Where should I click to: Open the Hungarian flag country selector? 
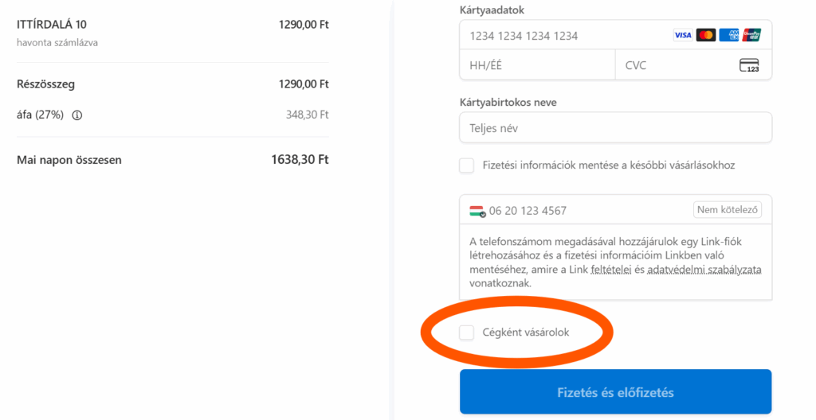[477, 211]
